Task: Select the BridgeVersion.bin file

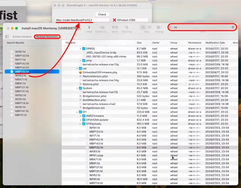Action: tap(94, 108)
